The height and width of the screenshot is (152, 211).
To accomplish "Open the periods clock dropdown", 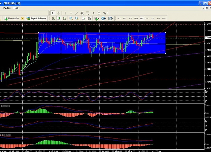I will [104, 19].
